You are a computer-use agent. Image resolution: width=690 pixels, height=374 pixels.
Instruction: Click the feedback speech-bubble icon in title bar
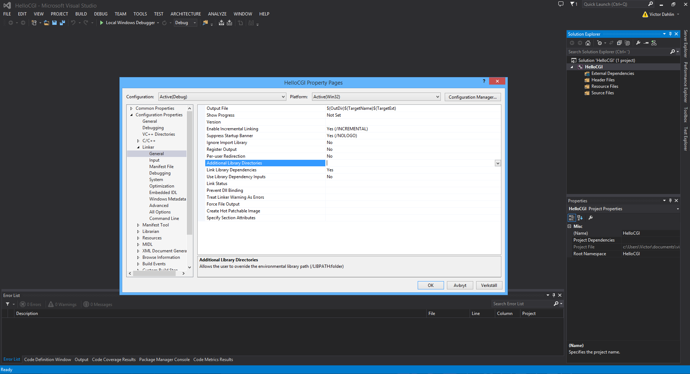tap(561, 4)
